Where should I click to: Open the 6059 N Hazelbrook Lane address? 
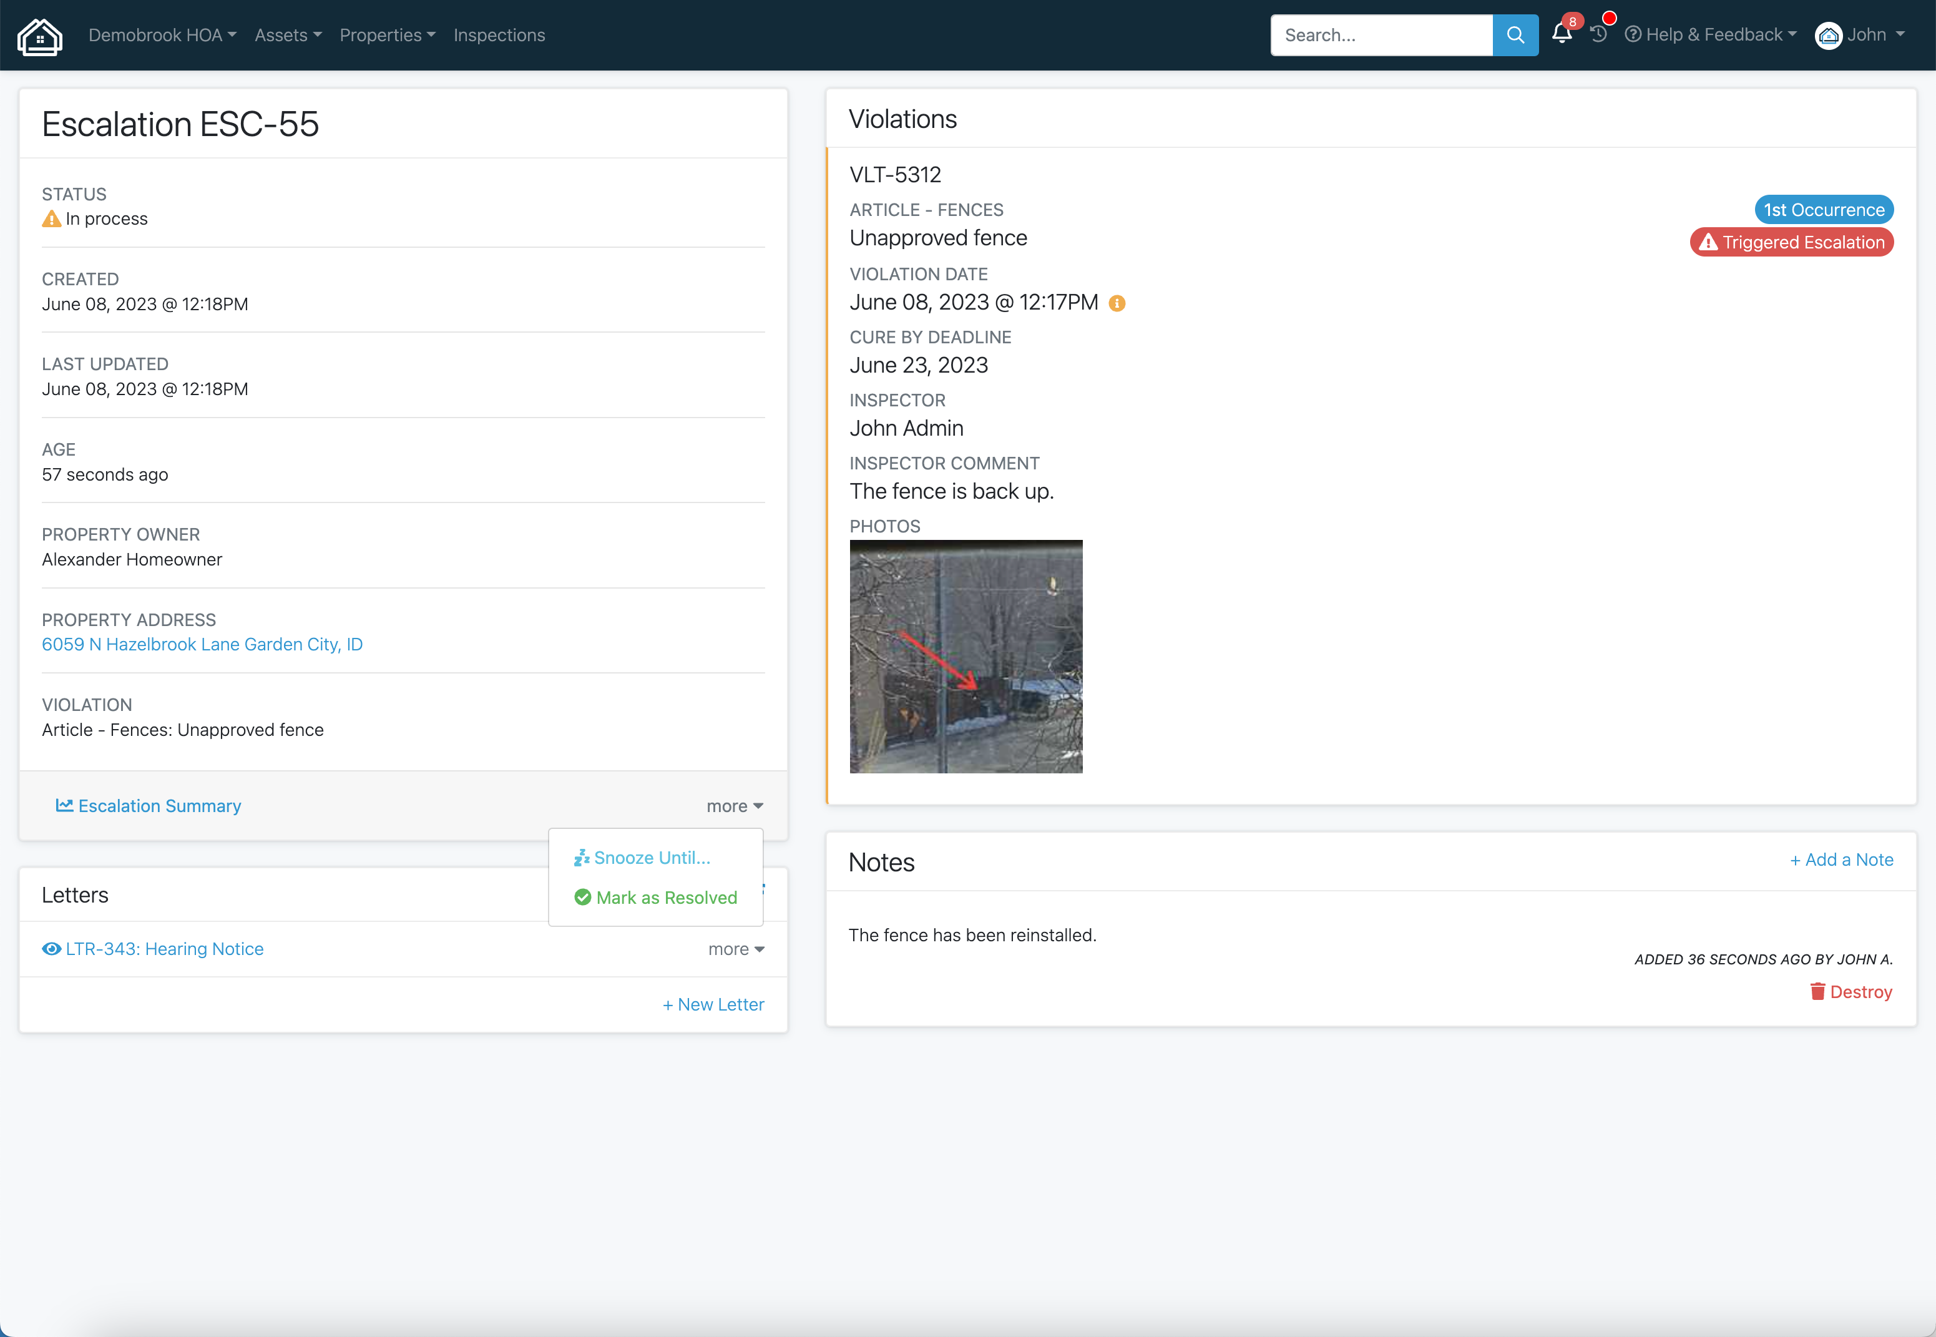click(x=203, y=644)
